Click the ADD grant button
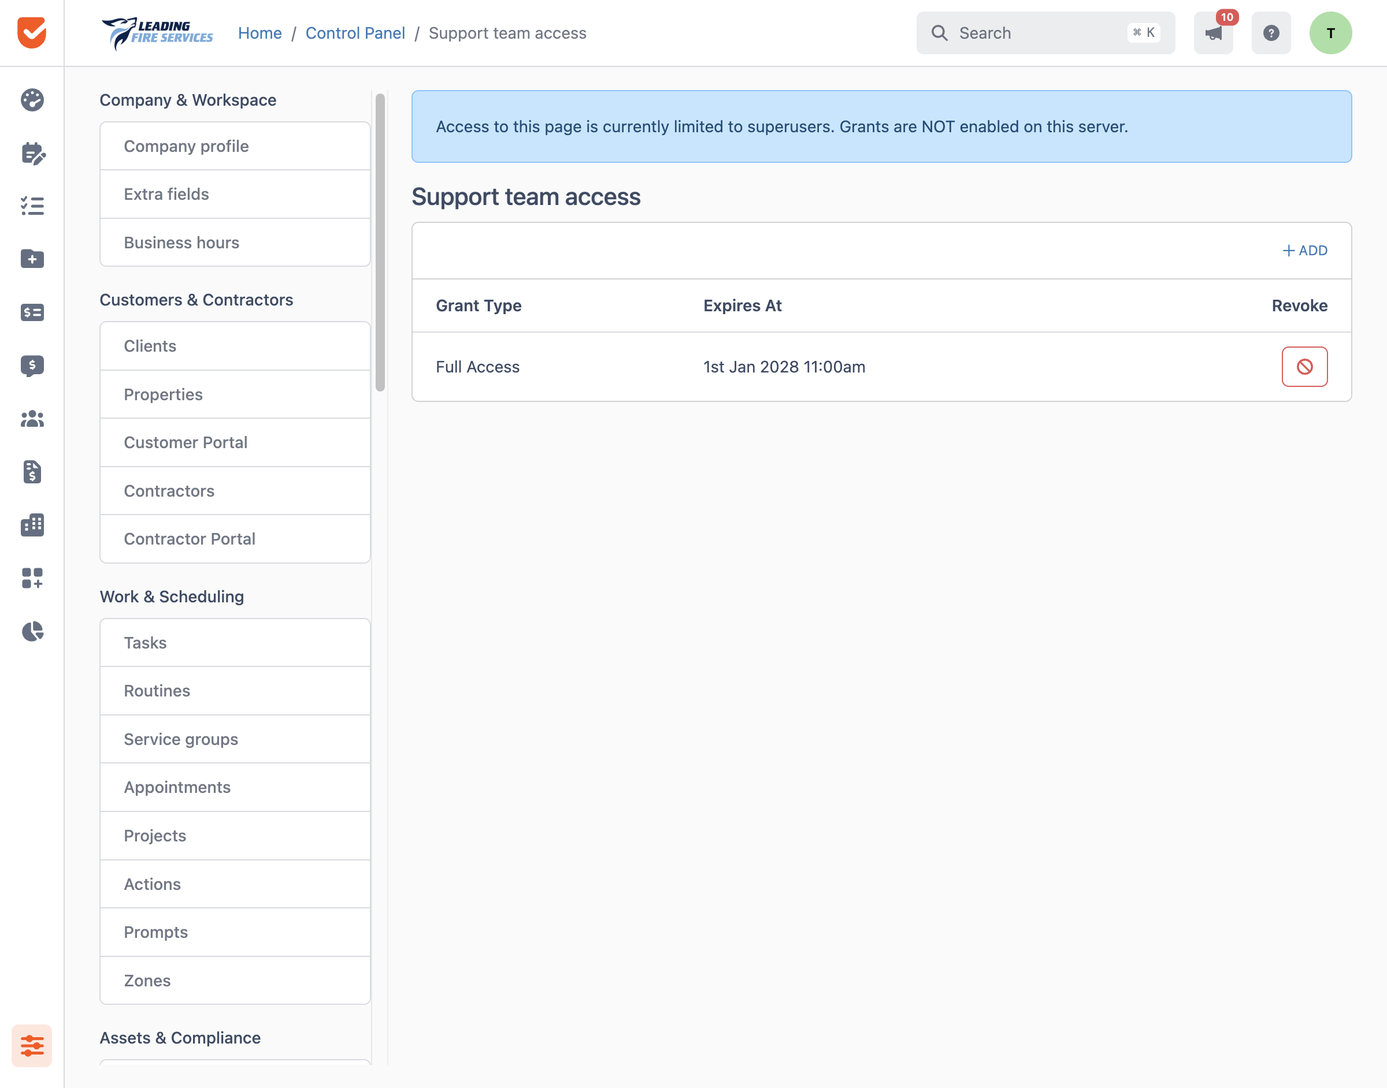This screenshot has width=1387, height=1088. point(1304,250)
